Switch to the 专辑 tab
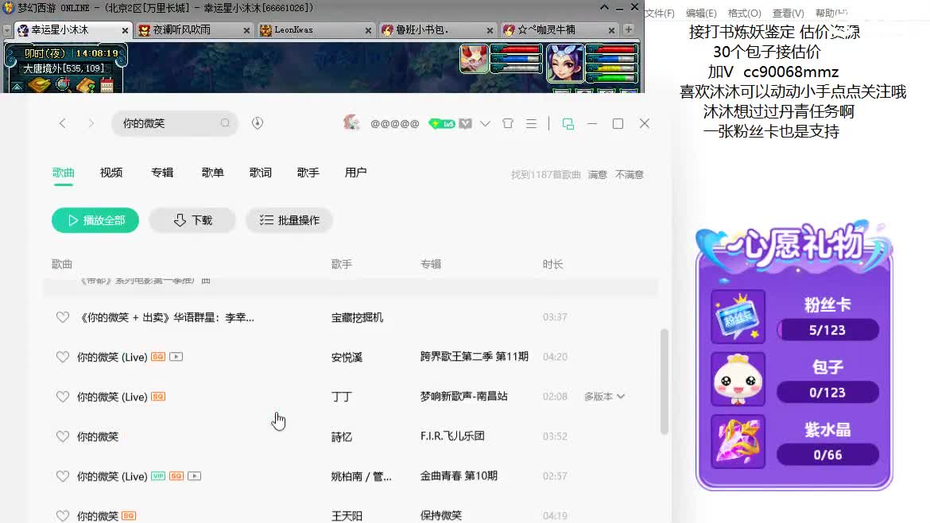The height and width of the screenshot is (523, 930). 161,172
